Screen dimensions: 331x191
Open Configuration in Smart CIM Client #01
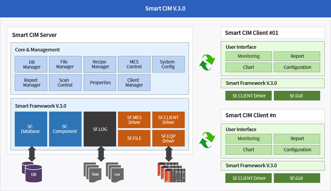click(297, 67)
